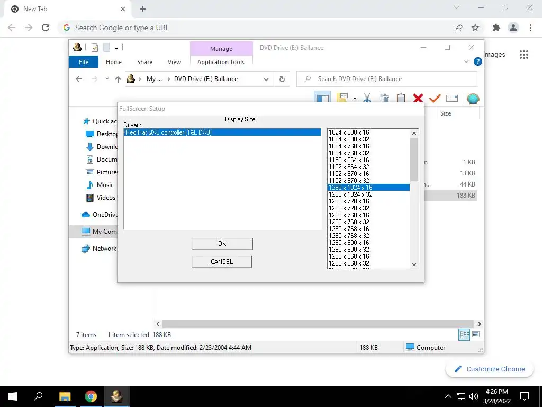Refresh the DVD Drive folder view
The image size is (542, 407).
(282, 79)
